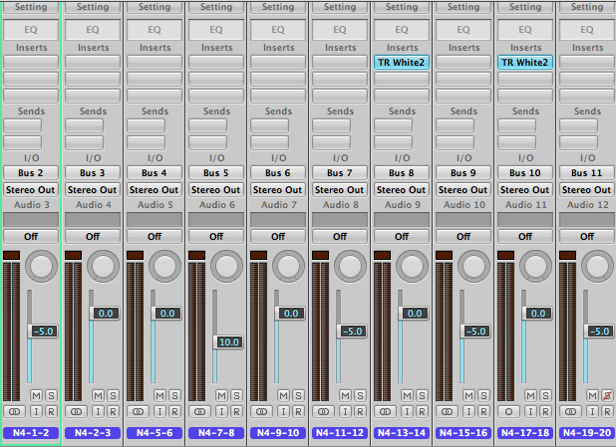Toggle stereo format icon on N4-19-20 strip
The width and height of the screenshot is (616, 447).
click(570, 412)
